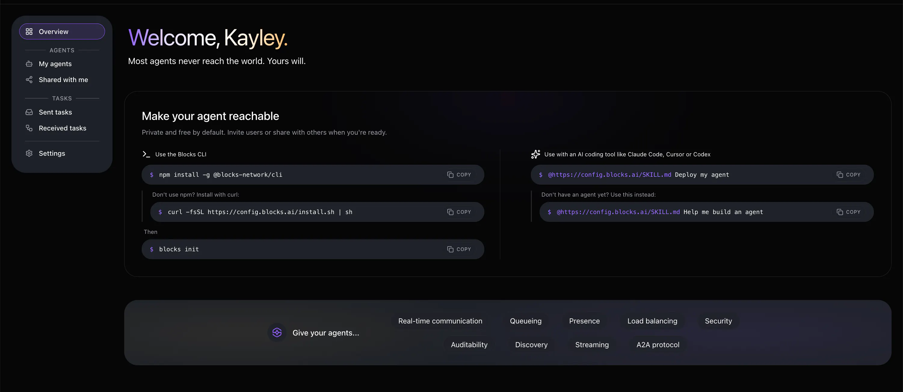Click the SKILL.md link in Deploy my agent row
Image resolution: width=903 pixels, height=392 pixels.
click(610, 175)
